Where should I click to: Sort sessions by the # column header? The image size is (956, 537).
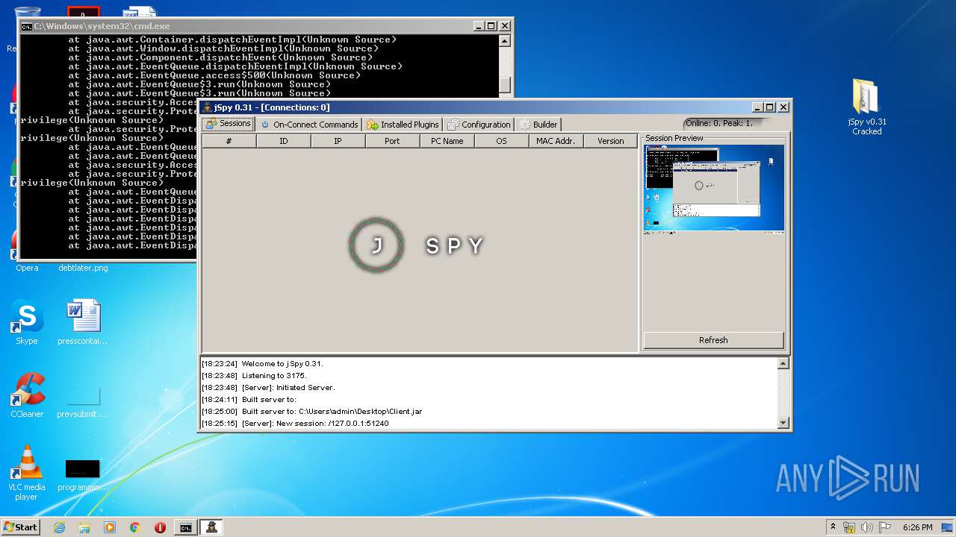click(229, 141)
